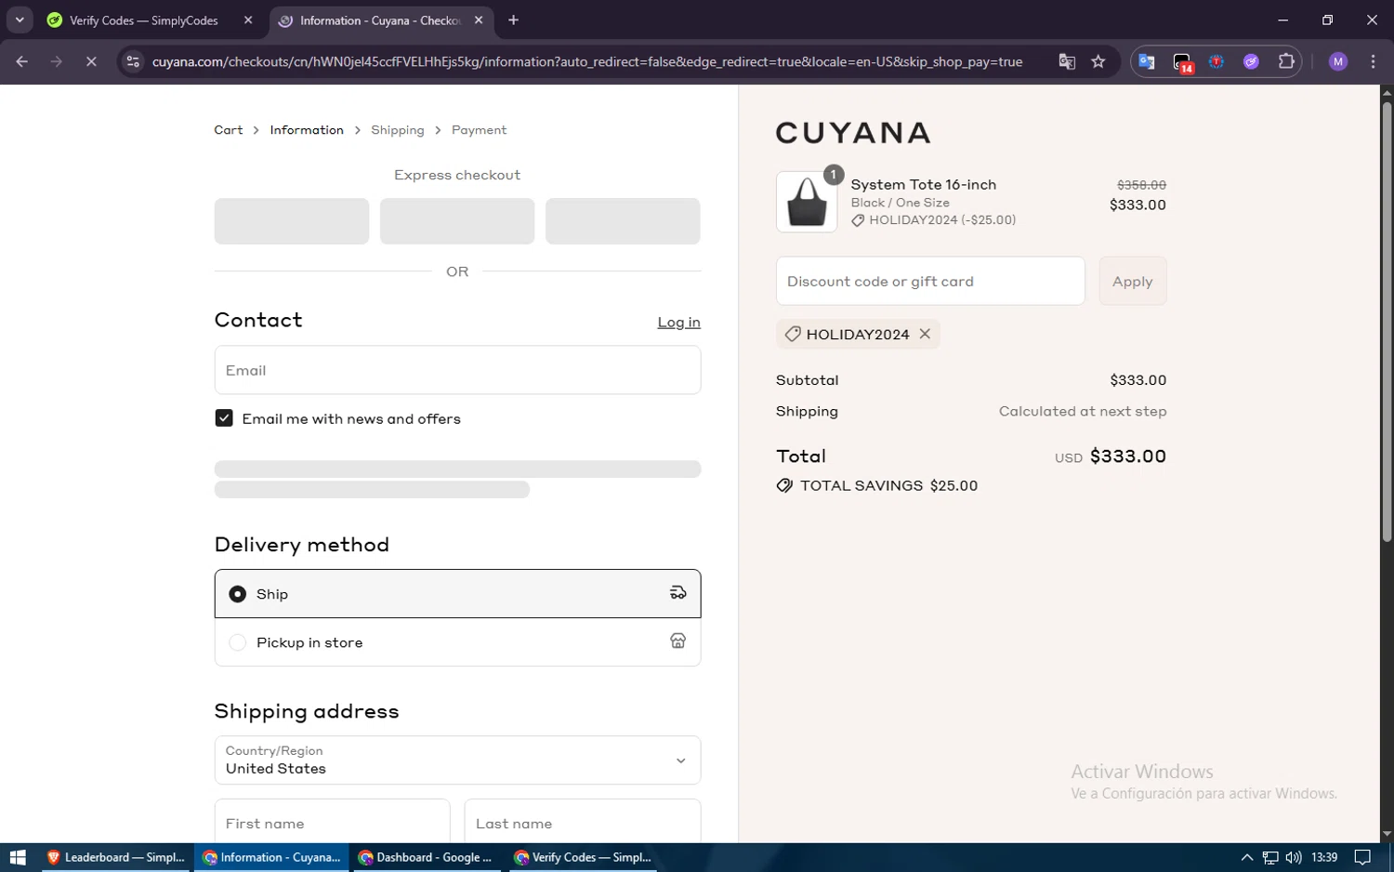Screen dimensions: 1394x872
Task: Open the Windows notification center
Action: [1362, 857]
